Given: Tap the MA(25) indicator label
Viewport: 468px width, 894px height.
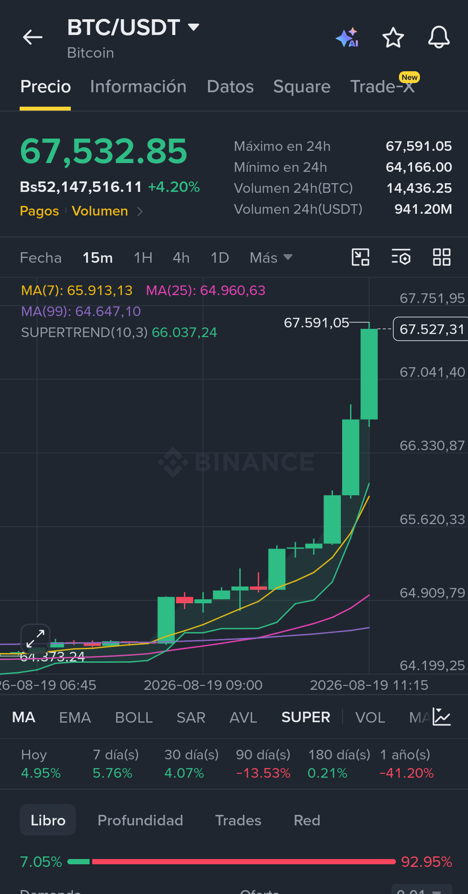Looking at the screenshot, I should point(205,290).
